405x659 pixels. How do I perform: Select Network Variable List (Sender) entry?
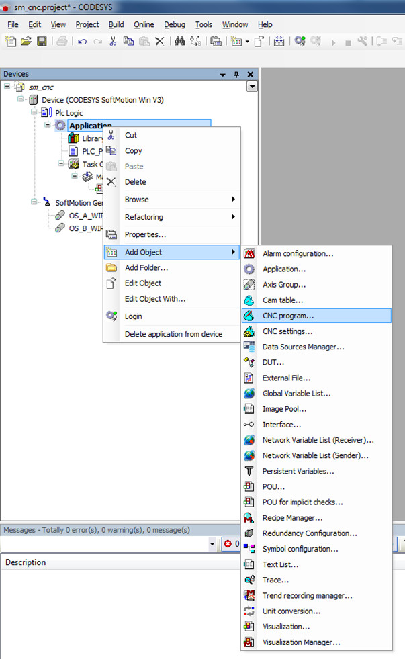tap(317, 455)
